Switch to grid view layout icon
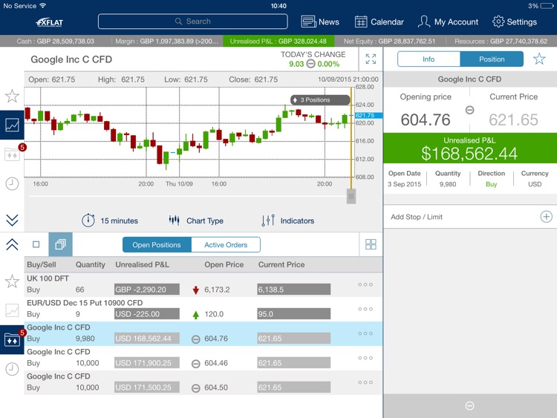The height and width of the screenshot is (418, 557). pos(371,244)
